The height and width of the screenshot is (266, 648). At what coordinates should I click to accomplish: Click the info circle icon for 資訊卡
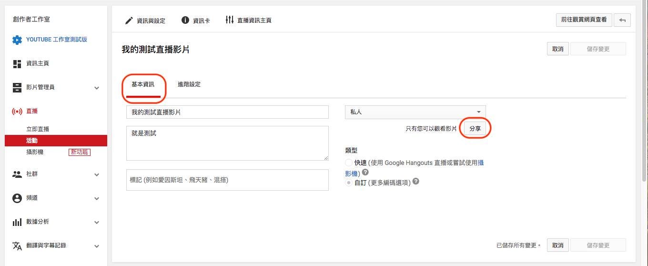point(185,20)
